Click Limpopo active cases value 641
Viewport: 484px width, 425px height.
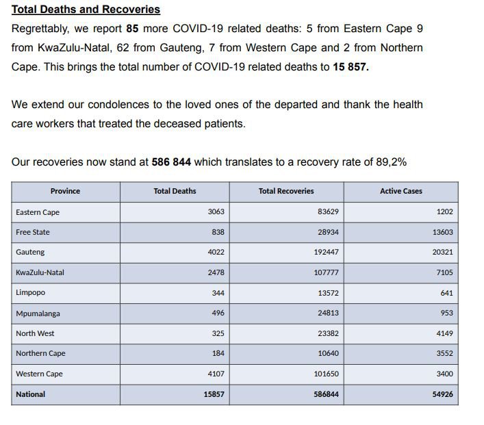[446, 293]
